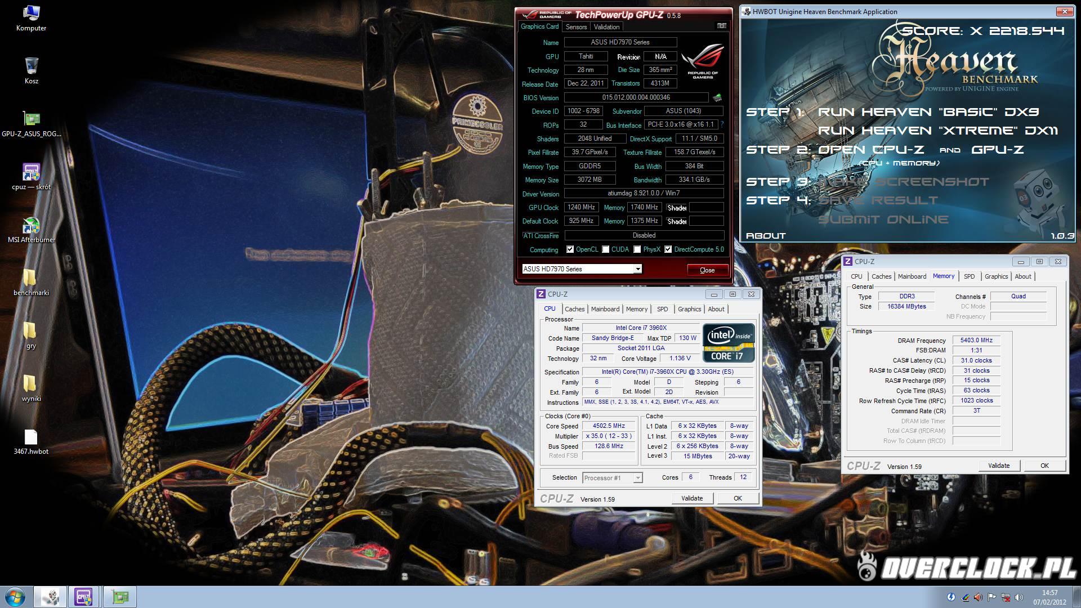
Task: Open Mainboard tab in CPU-Z processor window
Action: point(605,309)
